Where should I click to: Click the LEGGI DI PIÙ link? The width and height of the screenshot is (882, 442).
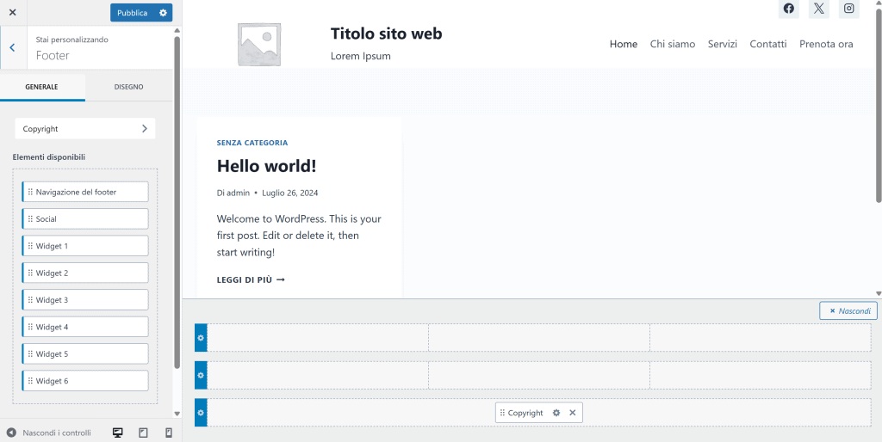point(251,279)
